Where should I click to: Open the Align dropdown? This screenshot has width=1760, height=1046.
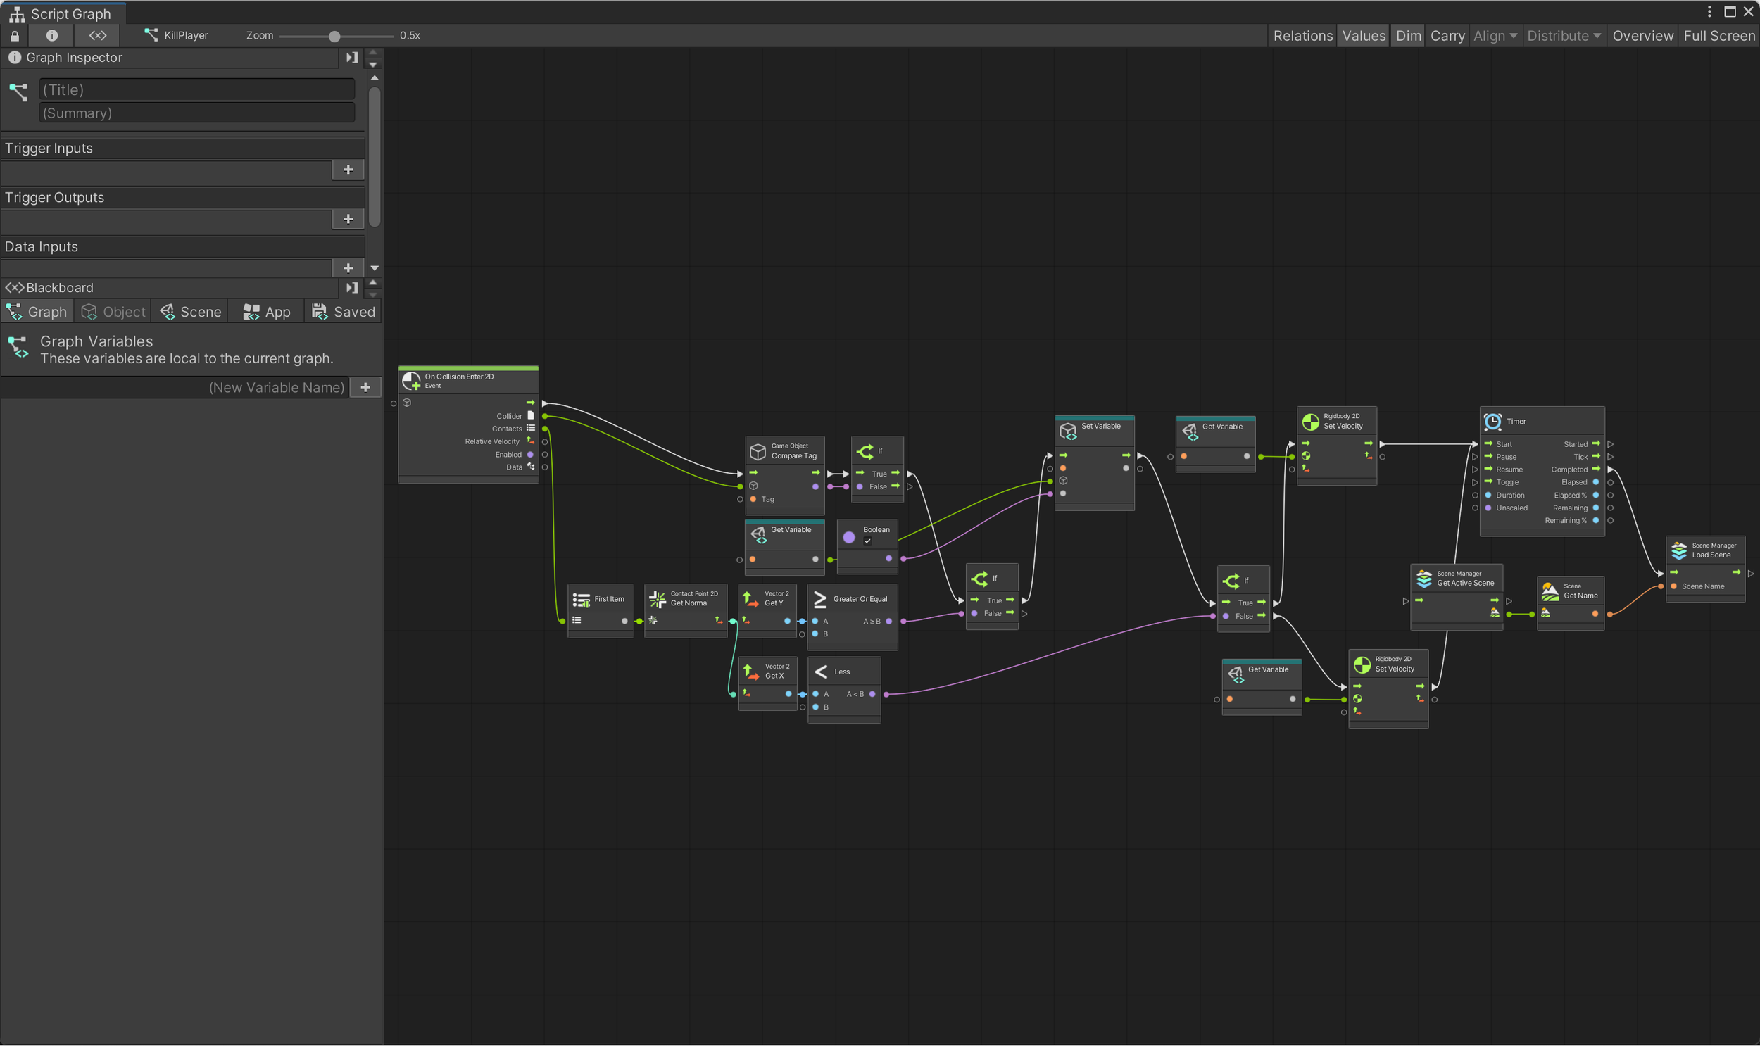[x=1495, y=35]
